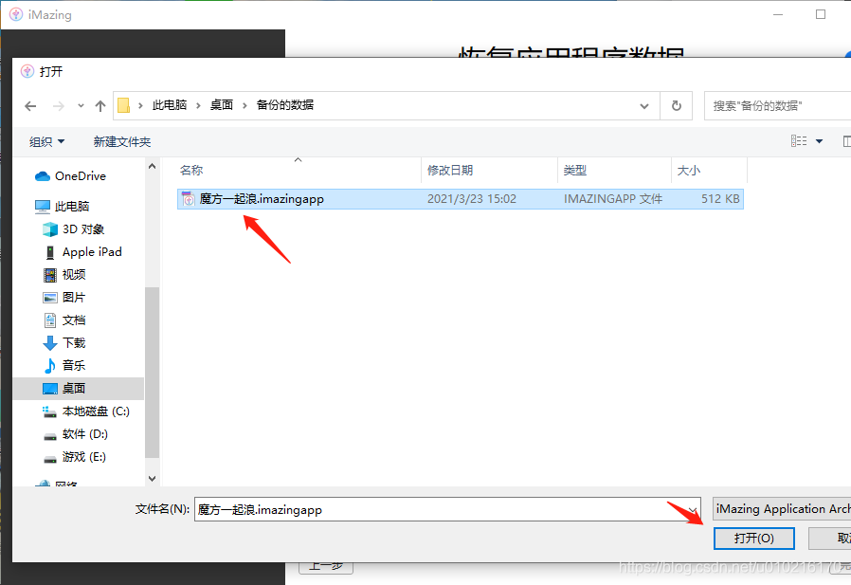851x585 pixels.
Task: Open OneDrive in navigation pane
Action: point(81,176)
